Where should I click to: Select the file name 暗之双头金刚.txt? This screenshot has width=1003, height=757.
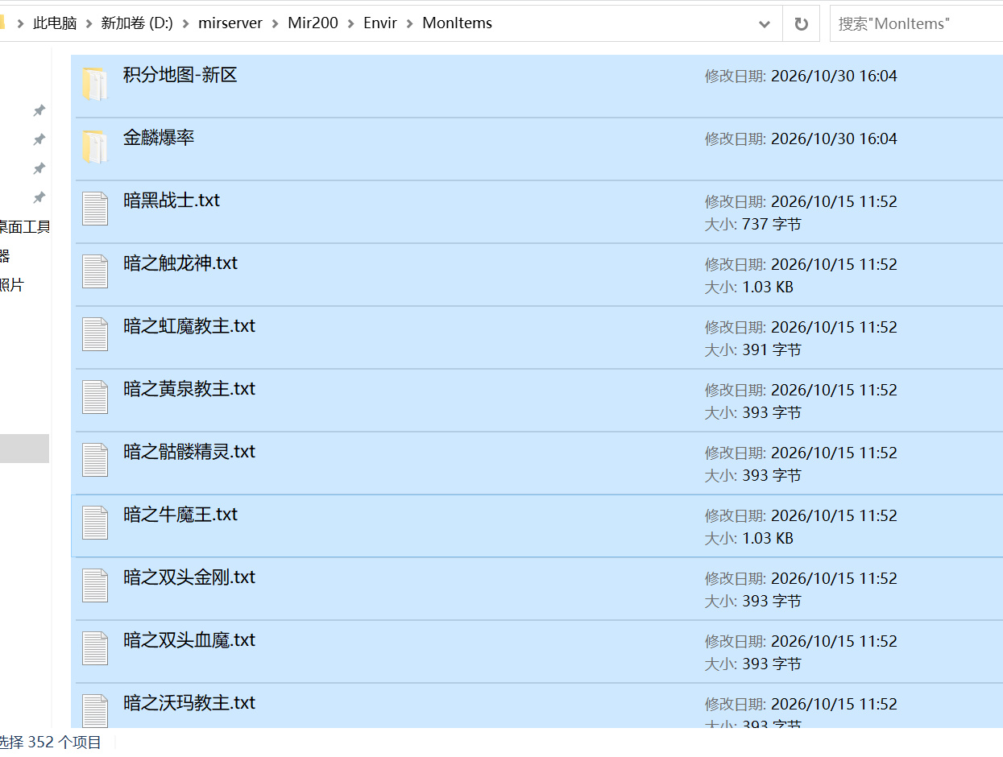pos(189,577)
